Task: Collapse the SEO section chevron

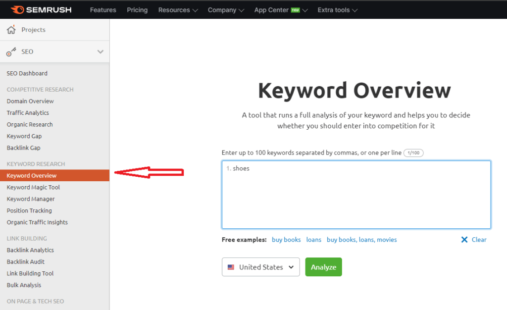Action: (100, 52)
